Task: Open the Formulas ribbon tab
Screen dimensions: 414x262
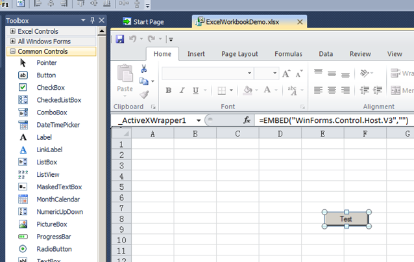Action: click(x=288, y=54)
